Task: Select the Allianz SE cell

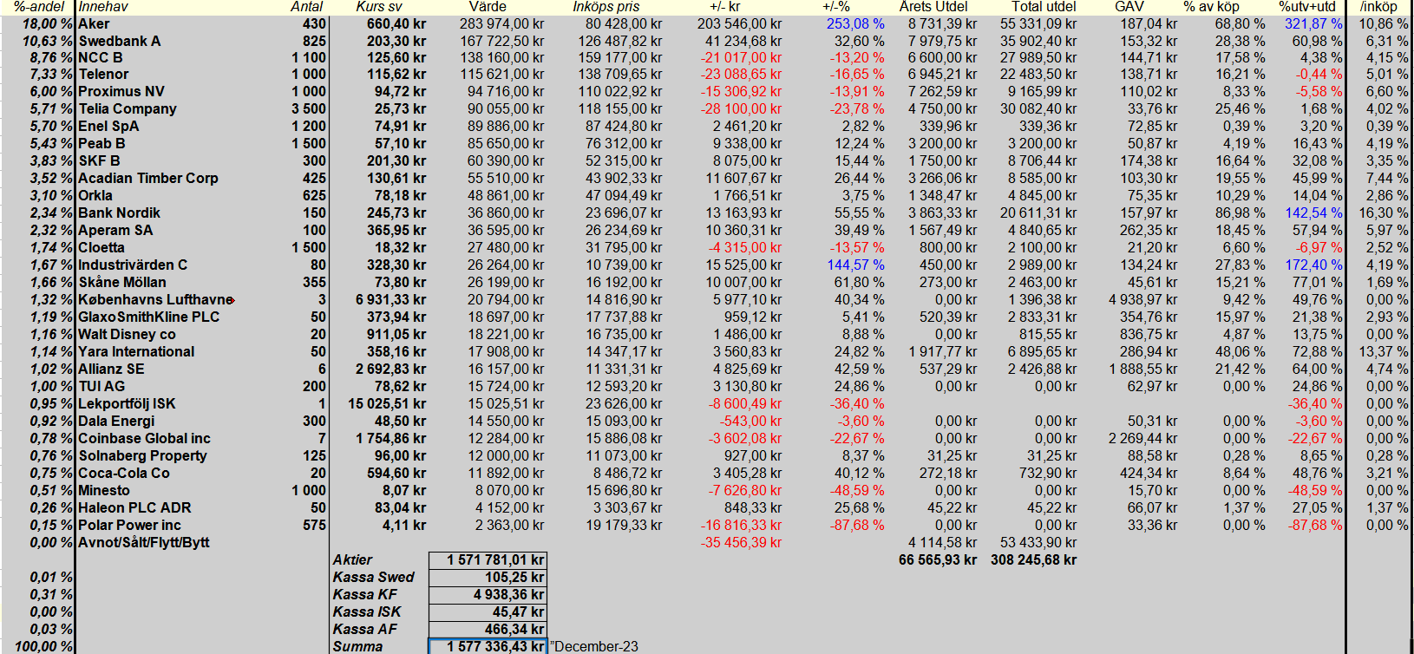Action: 111,370
